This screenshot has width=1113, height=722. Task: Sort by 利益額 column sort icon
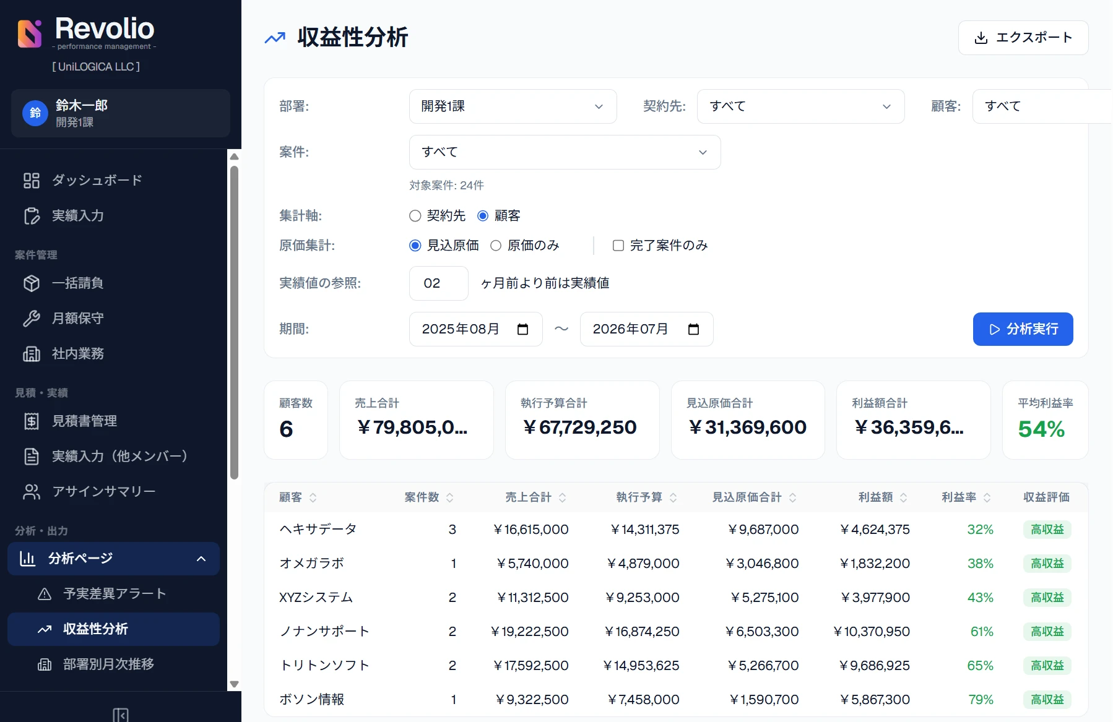pos(904,497)
